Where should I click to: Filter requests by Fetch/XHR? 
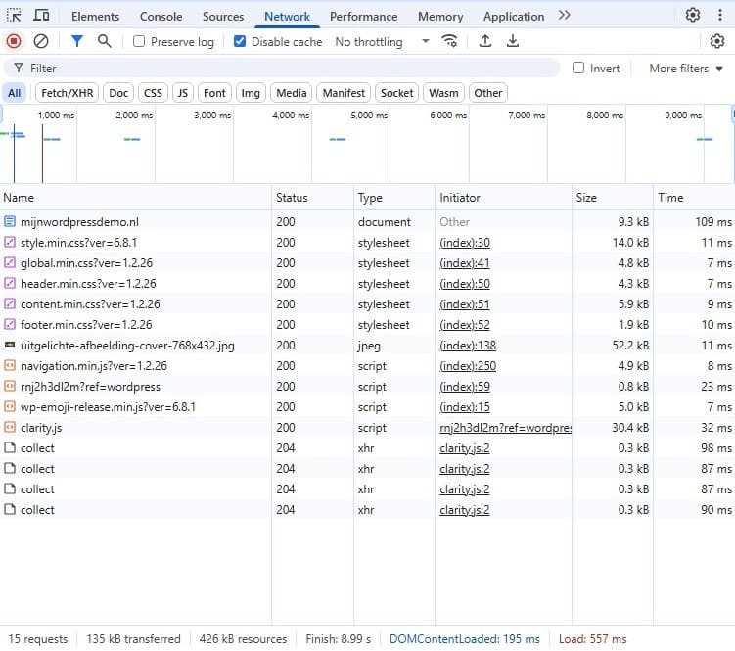point(67,93)
